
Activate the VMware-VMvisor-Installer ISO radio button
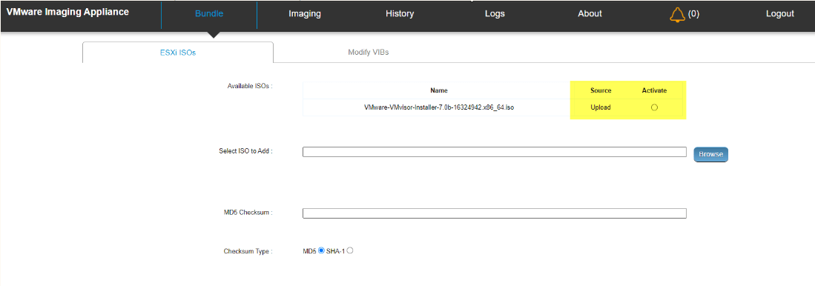(x=654, y=107)
